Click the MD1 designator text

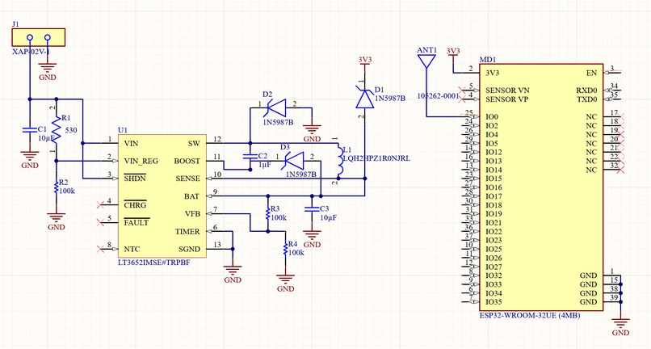pyautogui.click(x=487, y=60)
